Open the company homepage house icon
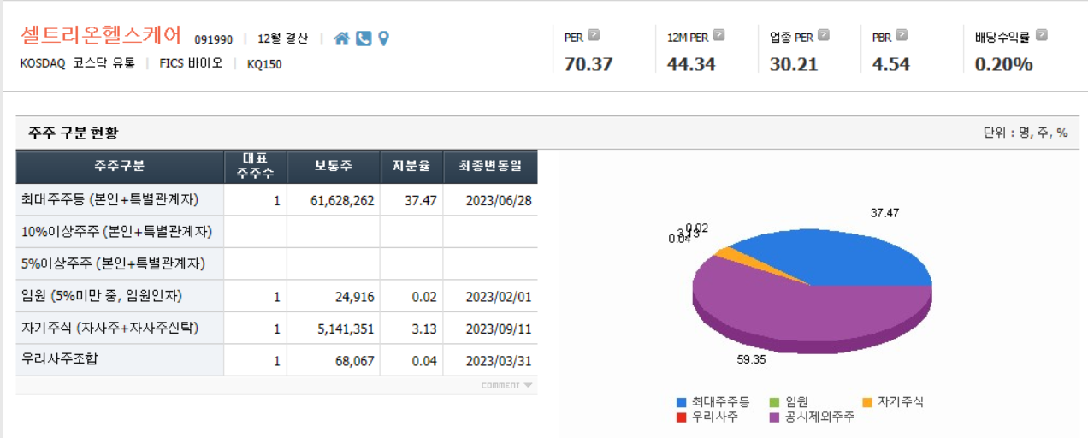Screen dimensions: 1088x438 pyautogui.click(x=341, y=38)
